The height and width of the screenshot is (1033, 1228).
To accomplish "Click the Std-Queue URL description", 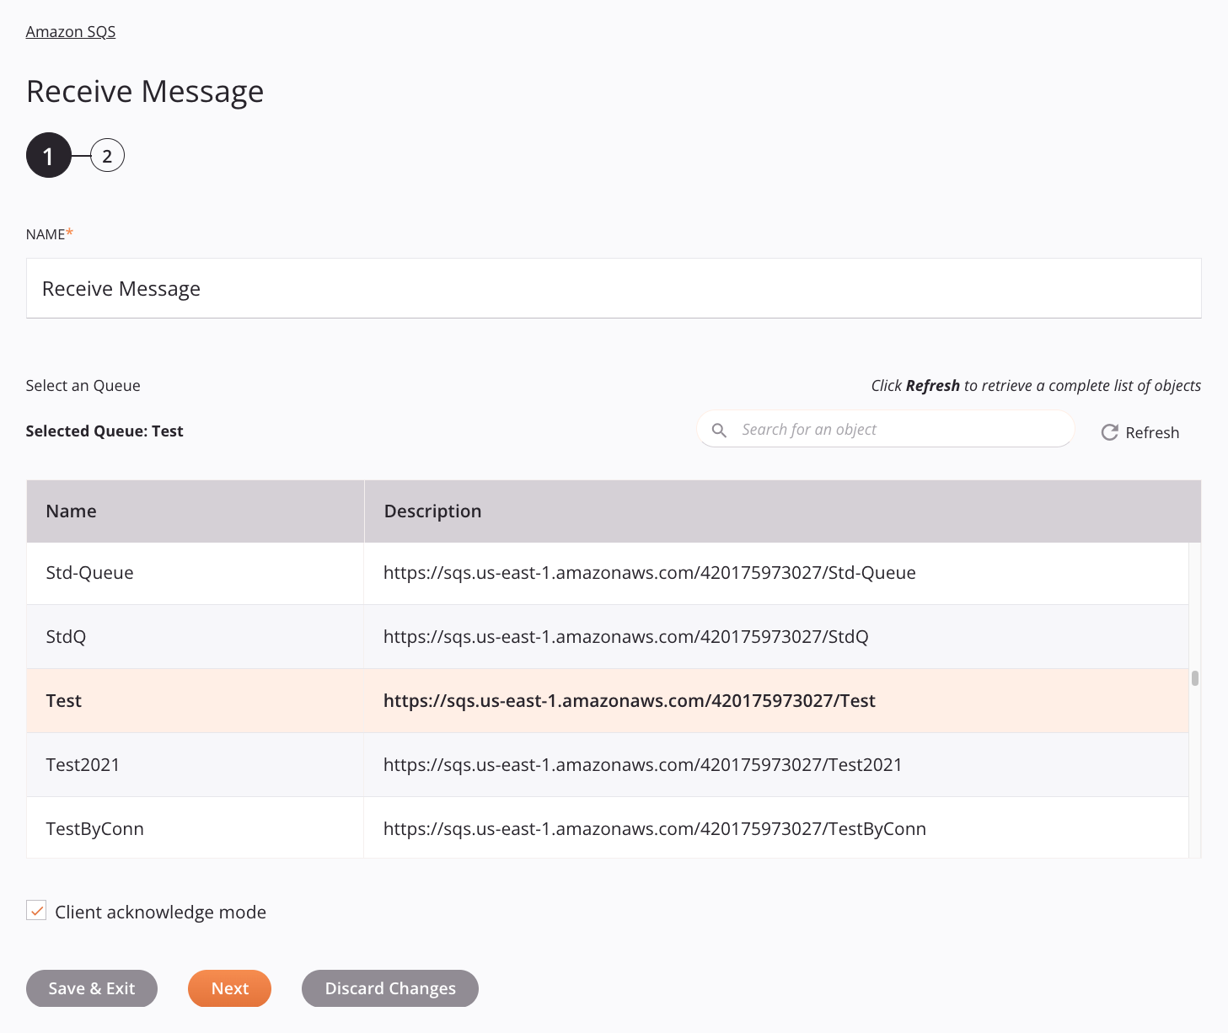I will 650,573.
